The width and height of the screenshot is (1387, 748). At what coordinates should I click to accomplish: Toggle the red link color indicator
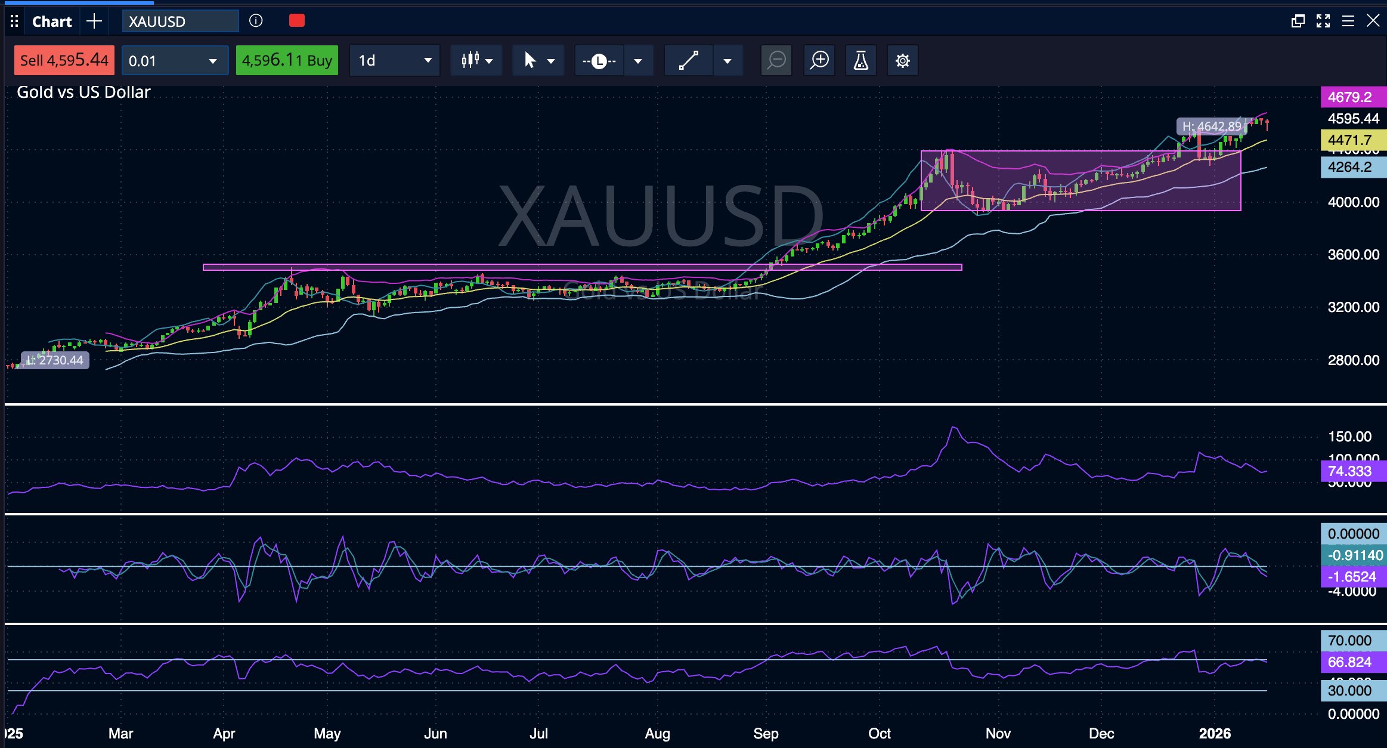[297, 21]
